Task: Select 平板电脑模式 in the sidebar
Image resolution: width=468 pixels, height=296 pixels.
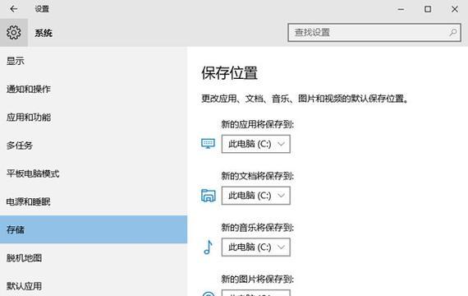Action: click(94, 173)
